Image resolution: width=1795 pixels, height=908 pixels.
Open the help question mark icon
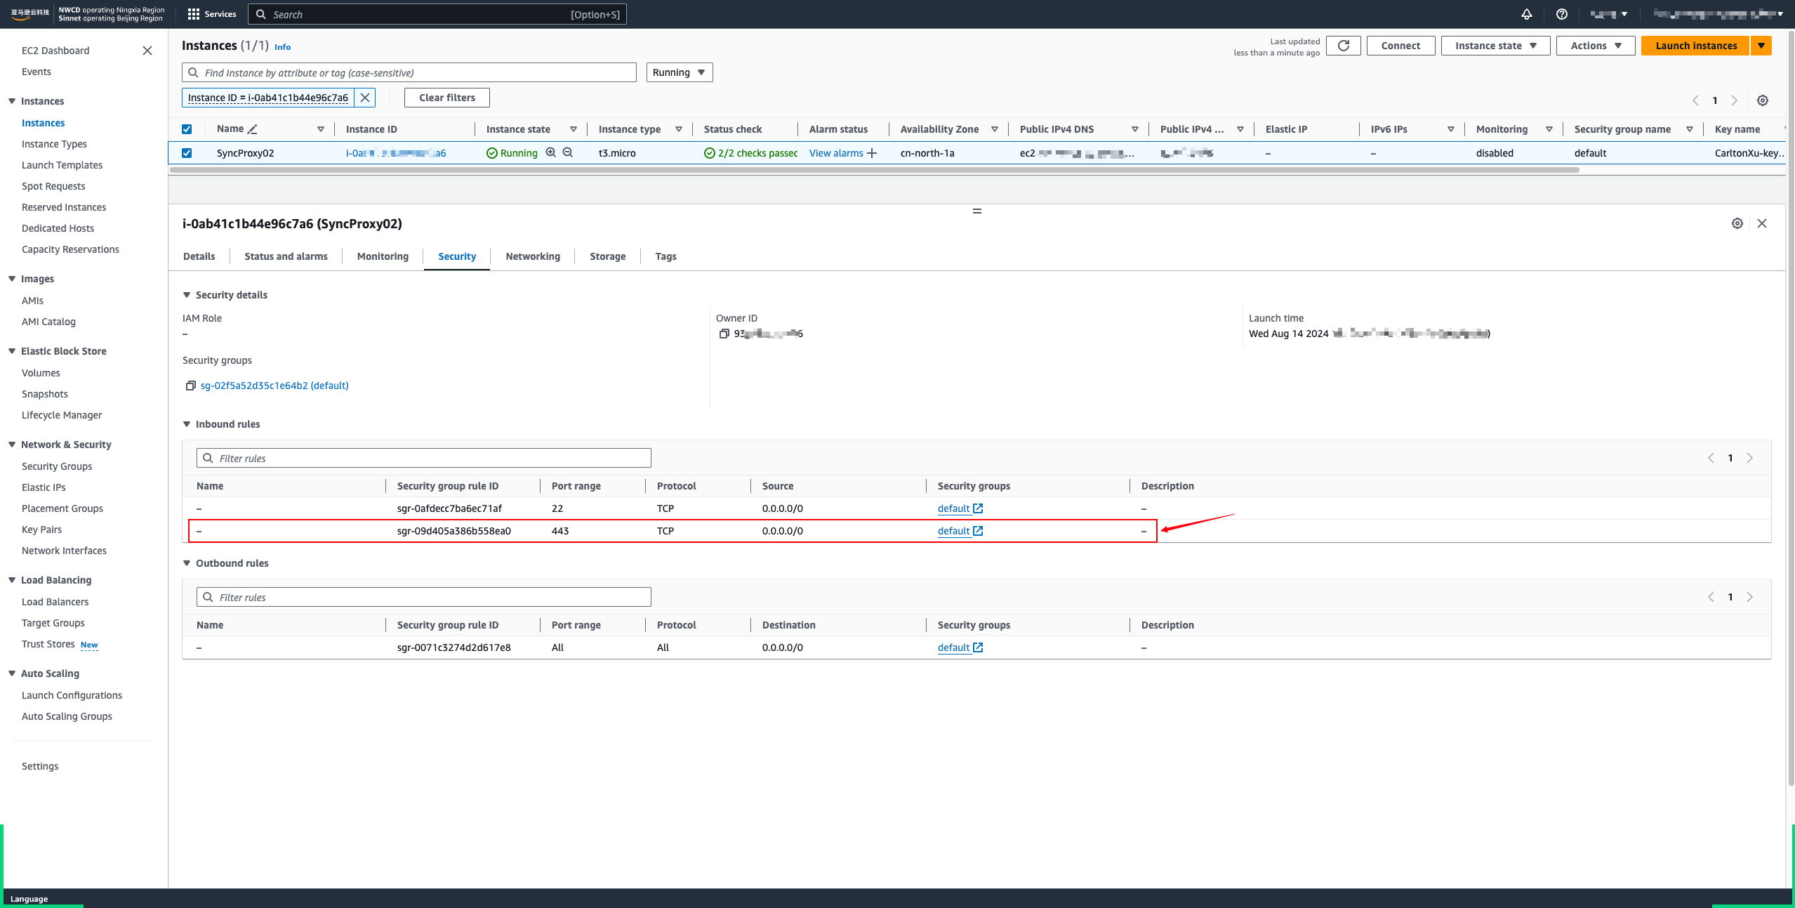pyautogui.click(x=1561, y=14)
